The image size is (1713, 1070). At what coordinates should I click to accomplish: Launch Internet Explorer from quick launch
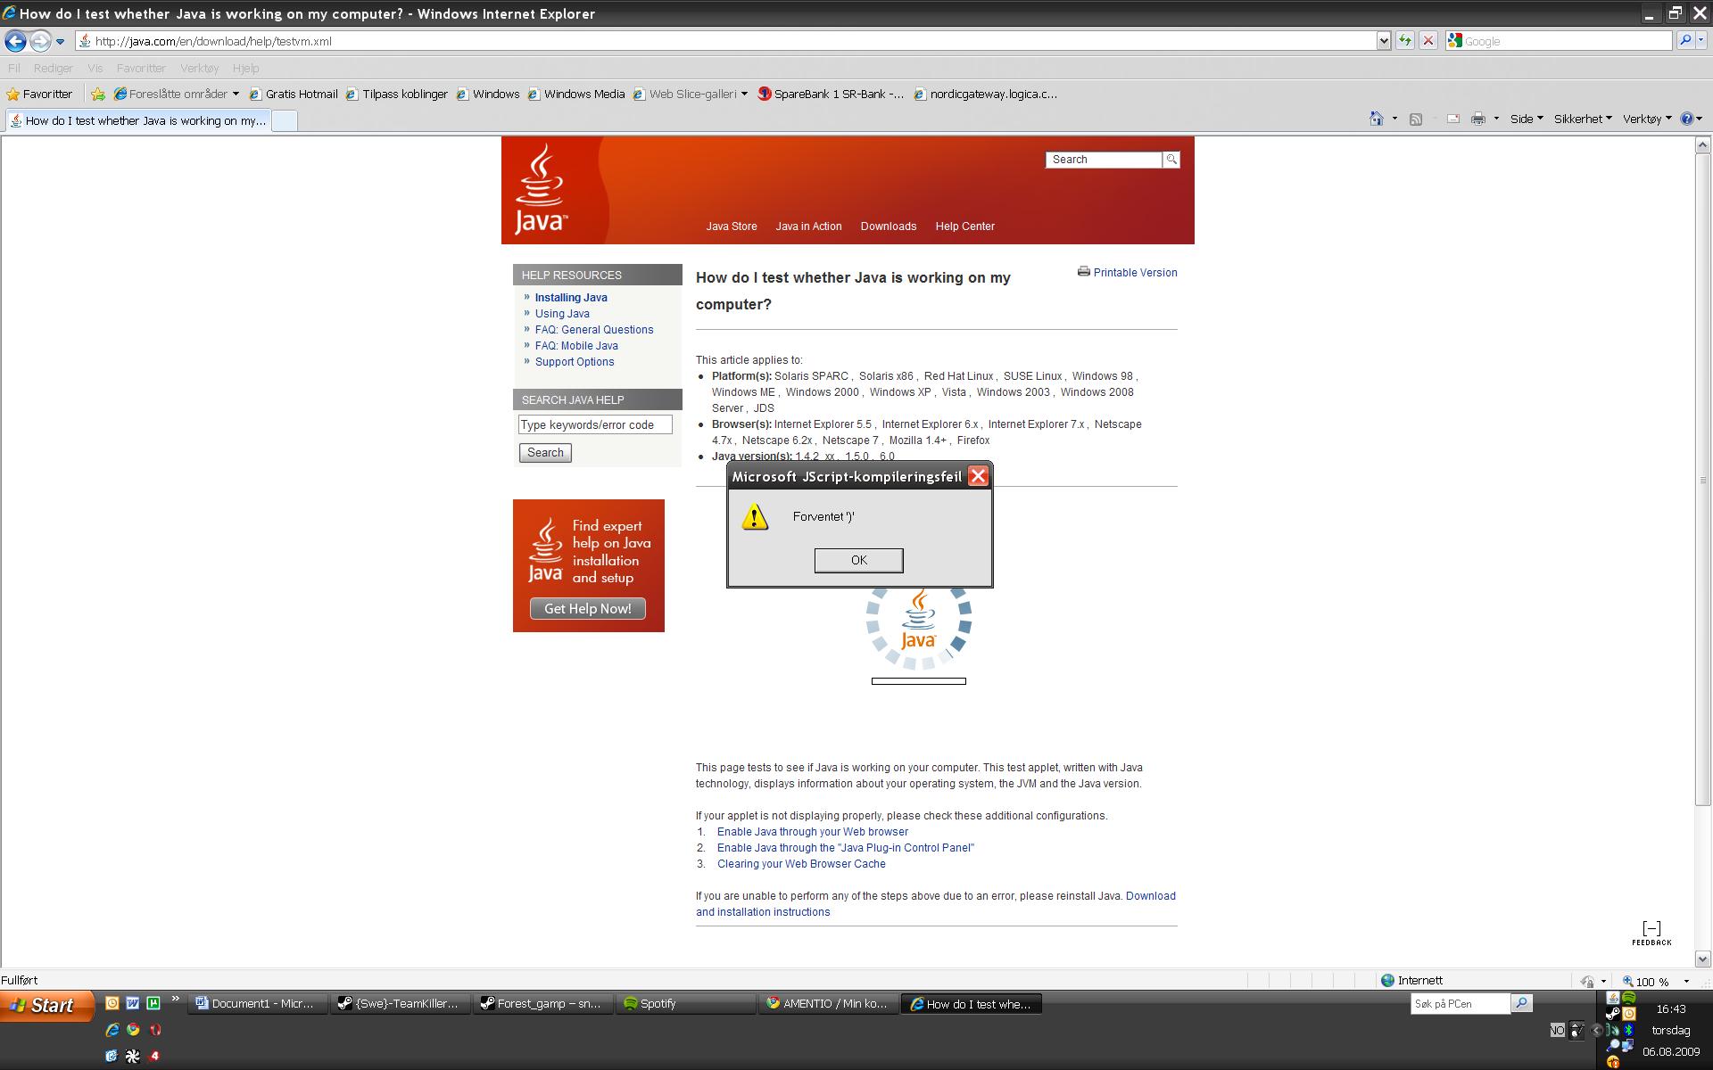[x=112, y=1030]
